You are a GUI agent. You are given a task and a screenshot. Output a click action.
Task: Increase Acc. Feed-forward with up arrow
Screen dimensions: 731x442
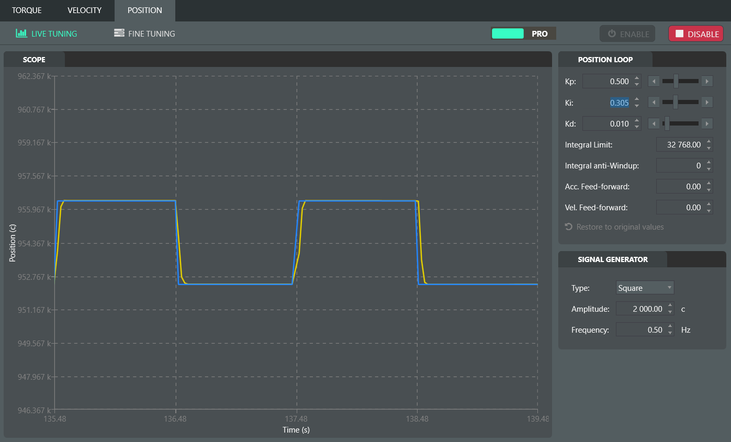[x=709, y=184]
